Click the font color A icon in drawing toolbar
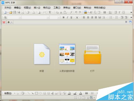The width and height of the screenshot is (134, 101). pyautogui.click(x=81, y=93)
